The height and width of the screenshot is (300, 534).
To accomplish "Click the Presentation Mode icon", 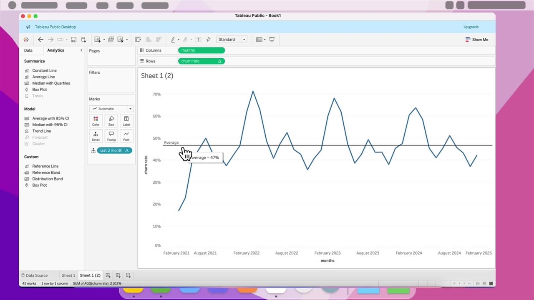I will [272, 40].
